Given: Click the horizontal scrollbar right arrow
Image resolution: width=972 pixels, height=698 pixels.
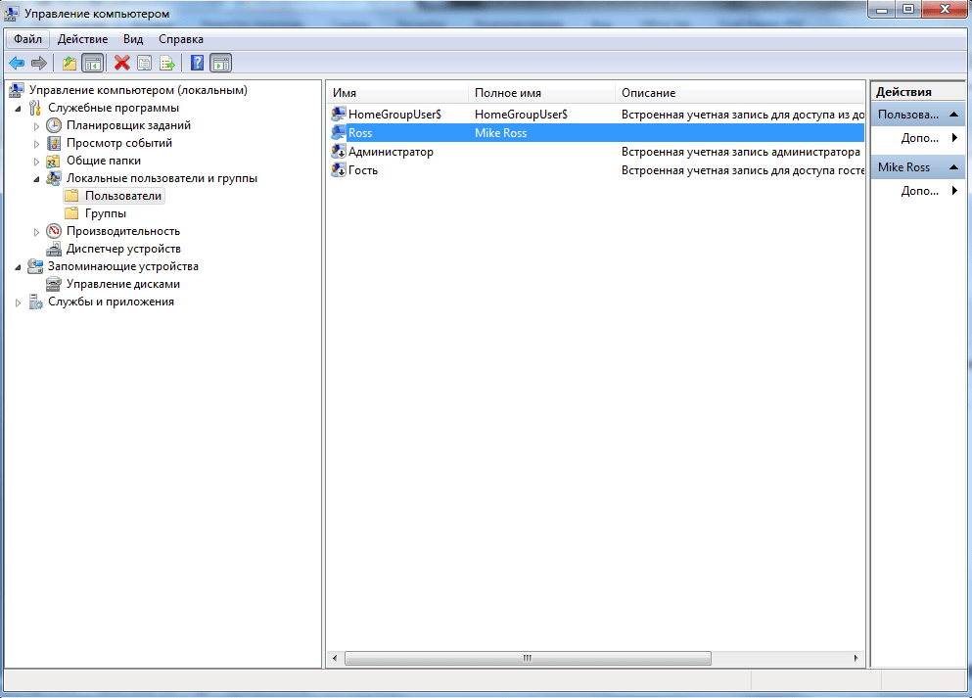Looking at the screenshot, I should coord(856,659).
